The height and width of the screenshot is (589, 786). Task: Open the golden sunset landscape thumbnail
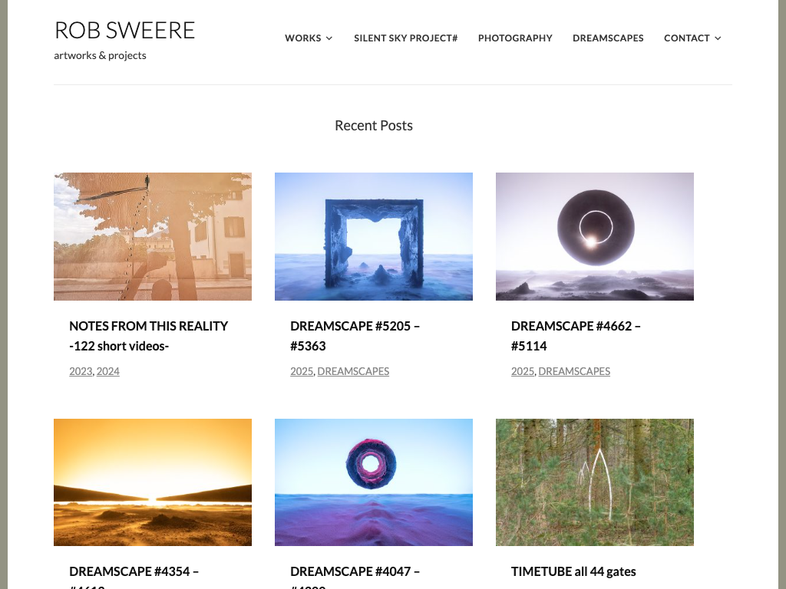click(x=153, y=482)
